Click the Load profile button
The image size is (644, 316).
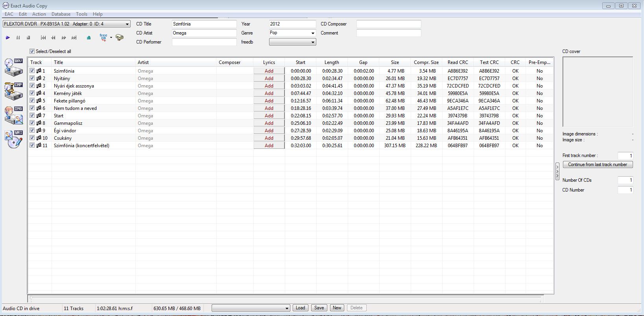tap(300, 308)
